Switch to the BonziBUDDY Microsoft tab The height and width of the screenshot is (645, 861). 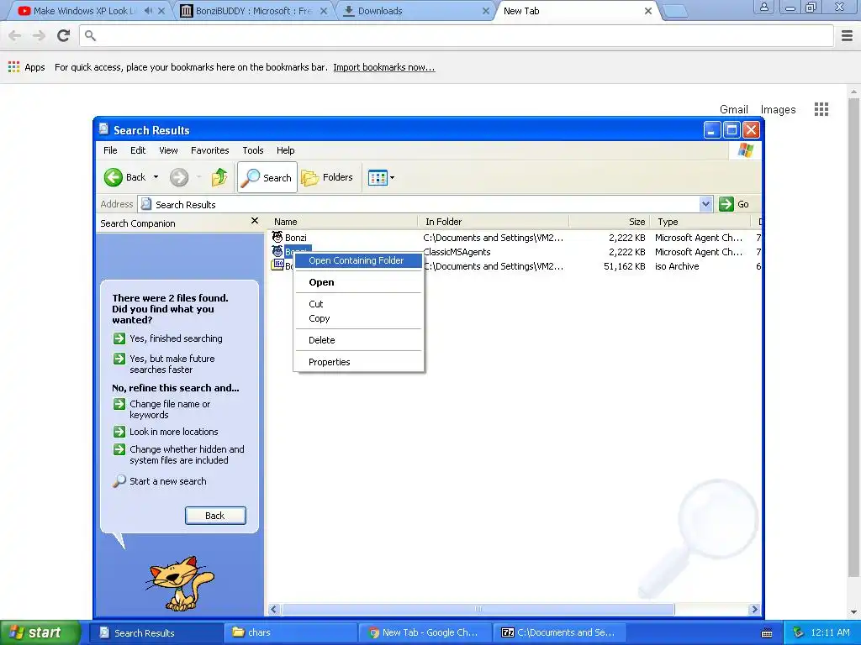(253, 11)
